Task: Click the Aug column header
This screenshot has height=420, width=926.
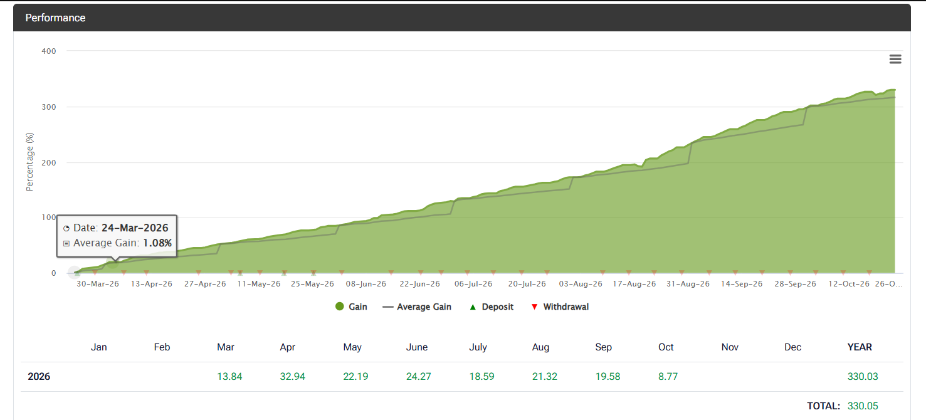Action: pyautogui.click(x=540, y=347)
